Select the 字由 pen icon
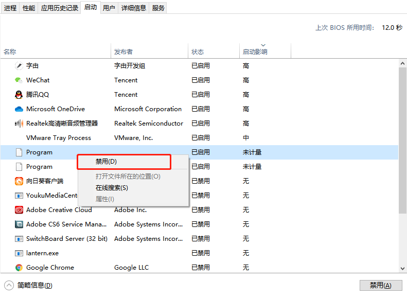This screenshot has height=298, width=407. 19,66
